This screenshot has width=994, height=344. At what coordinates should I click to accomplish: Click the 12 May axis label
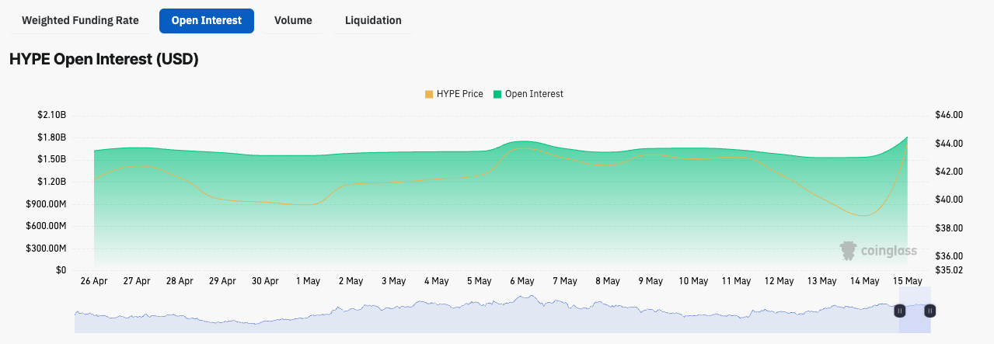point(780,281)
